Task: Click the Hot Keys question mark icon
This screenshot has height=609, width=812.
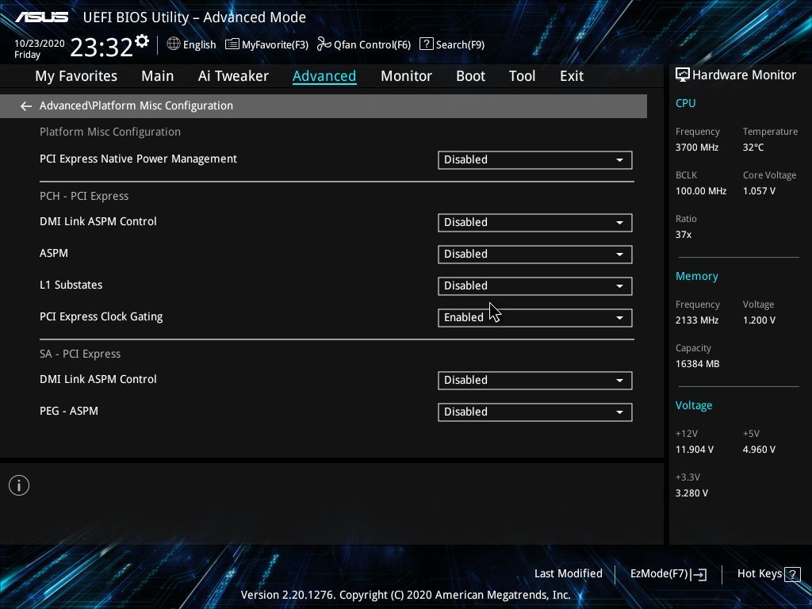Action: coord(792,574)
